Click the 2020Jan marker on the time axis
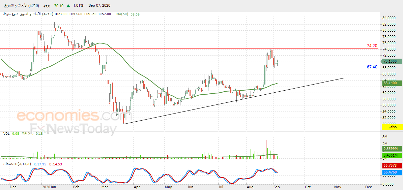 (x=49, y=187)
